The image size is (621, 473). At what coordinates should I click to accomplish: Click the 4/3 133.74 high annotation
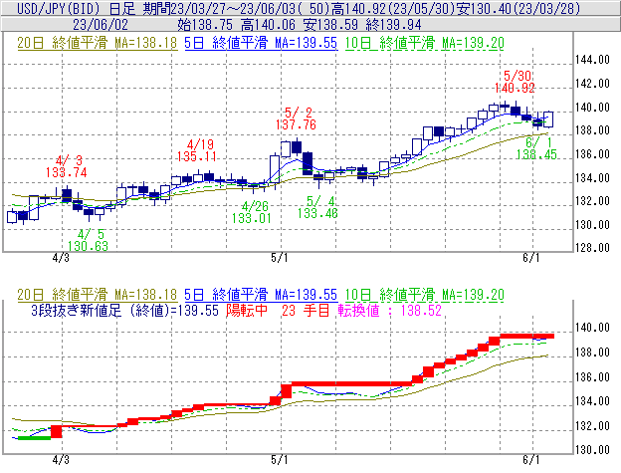point(66,166)
